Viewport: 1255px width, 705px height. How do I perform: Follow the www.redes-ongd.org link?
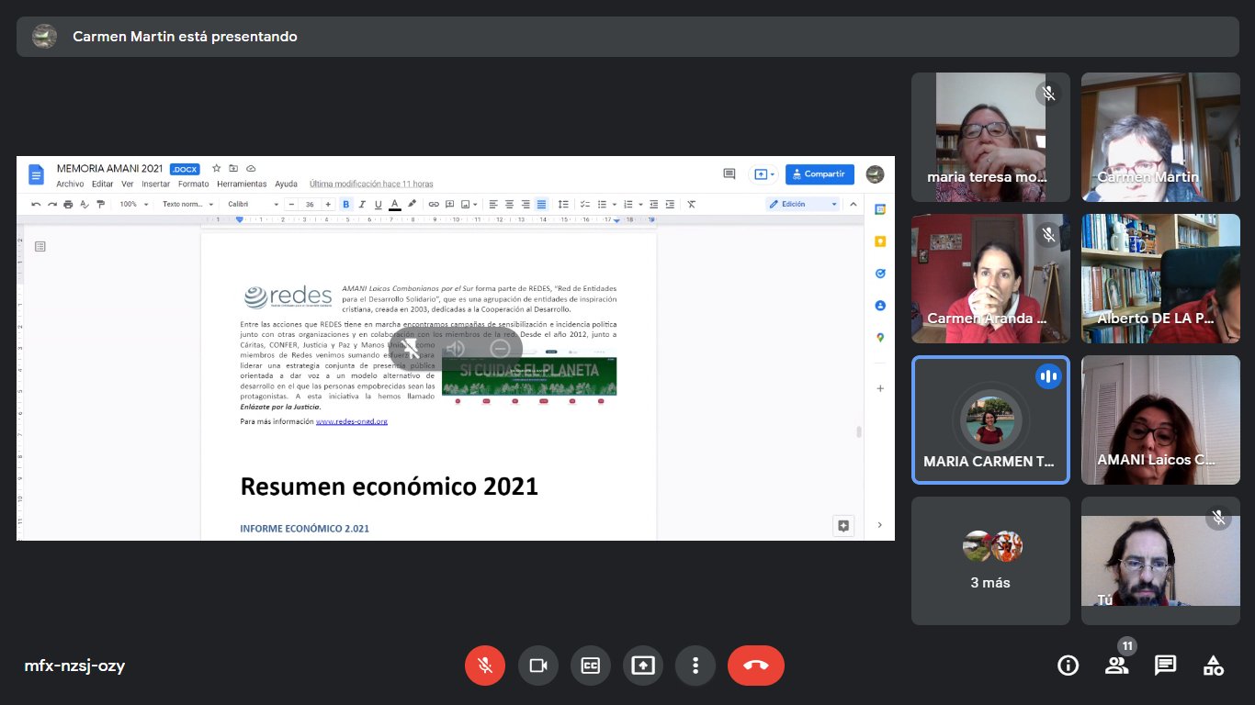352,421
